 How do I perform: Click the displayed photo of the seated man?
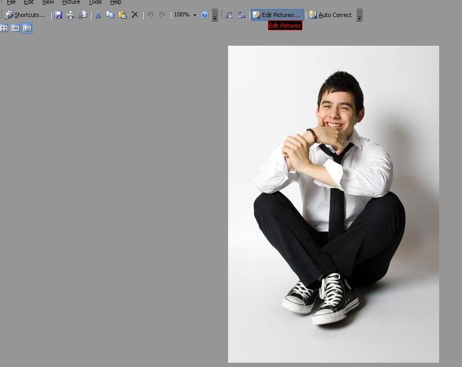click(333, 204)
